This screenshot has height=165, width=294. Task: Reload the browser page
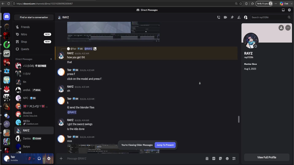point(8,4)
